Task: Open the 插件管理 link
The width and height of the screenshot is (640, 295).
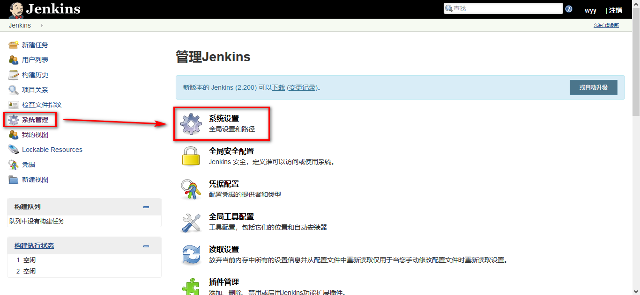Action: tap(224, 282)
